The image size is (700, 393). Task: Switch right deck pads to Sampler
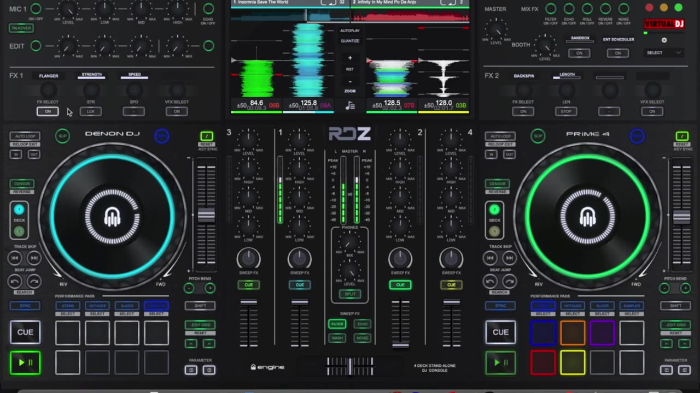[632, 306]
